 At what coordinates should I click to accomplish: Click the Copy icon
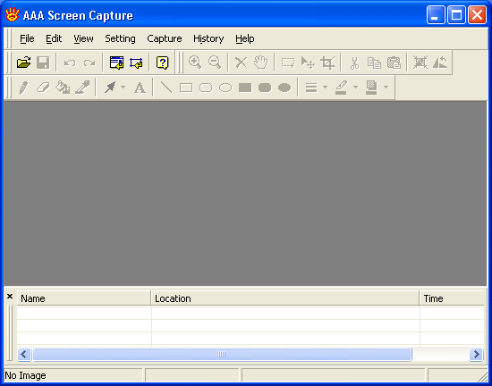pyautogui.click(x=374, y=63)
